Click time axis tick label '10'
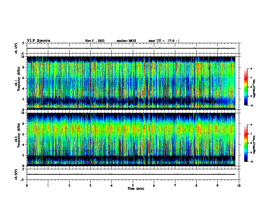This screenshot has height=208, width=269. (x=239, y=186)
